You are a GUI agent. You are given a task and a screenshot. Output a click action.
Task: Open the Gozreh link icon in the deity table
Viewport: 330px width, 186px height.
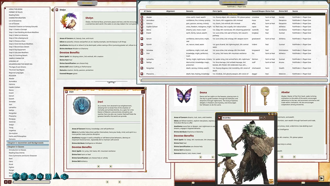[x=142, y=44]
